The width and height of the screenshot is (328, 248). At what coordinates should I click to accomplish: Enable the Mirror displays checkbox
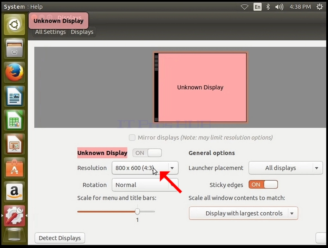point(132,137)
